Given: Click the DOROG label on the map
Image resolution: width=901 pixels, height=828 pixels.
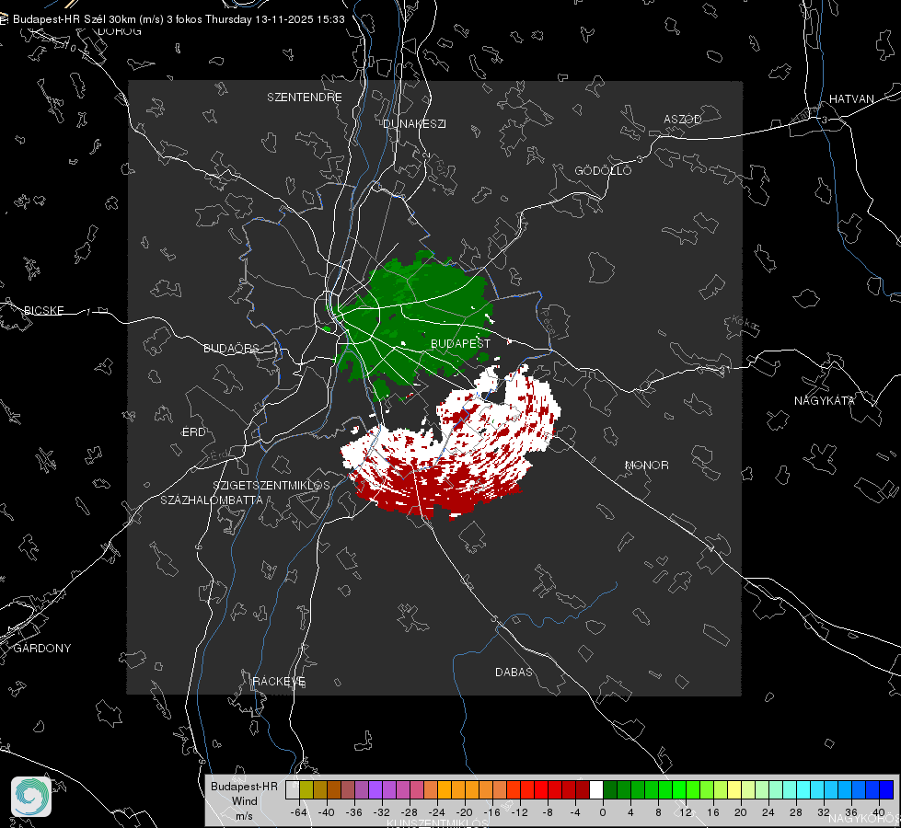Looking at the screenshot, I should tap(120, 31).
